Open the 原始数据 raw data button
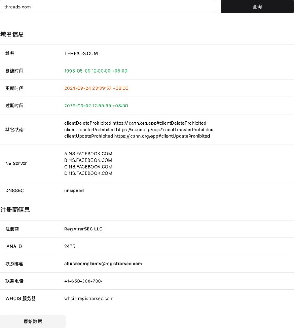 [32, 321]
